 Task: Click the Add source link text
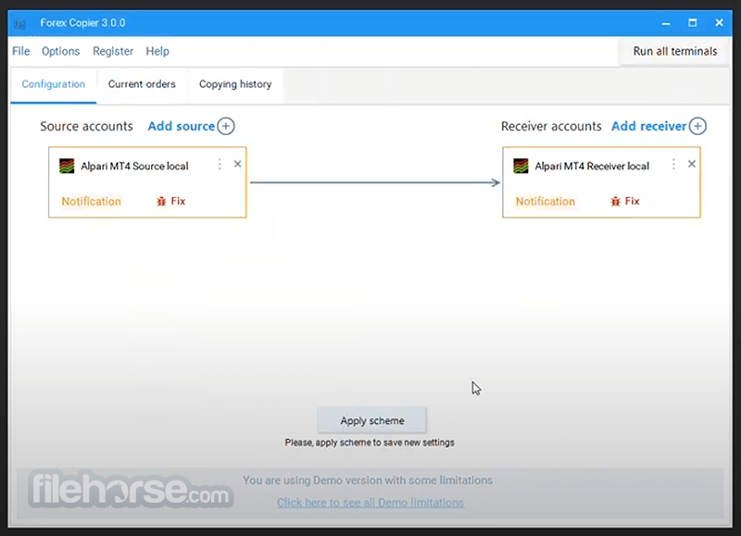click(182, 126)
